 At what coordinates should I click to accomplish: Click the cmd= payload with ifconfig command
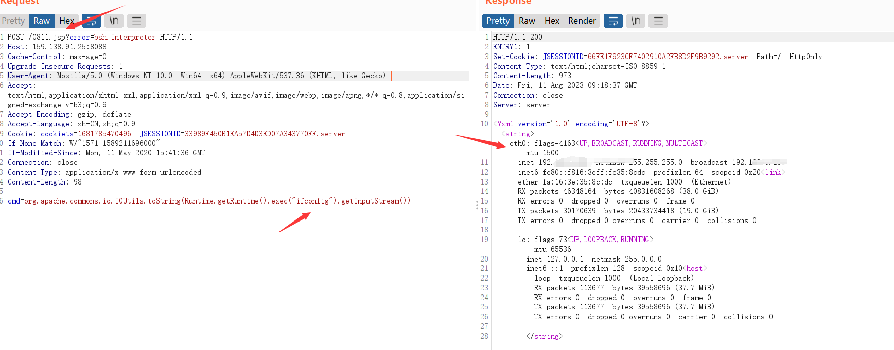pos(209,201)
